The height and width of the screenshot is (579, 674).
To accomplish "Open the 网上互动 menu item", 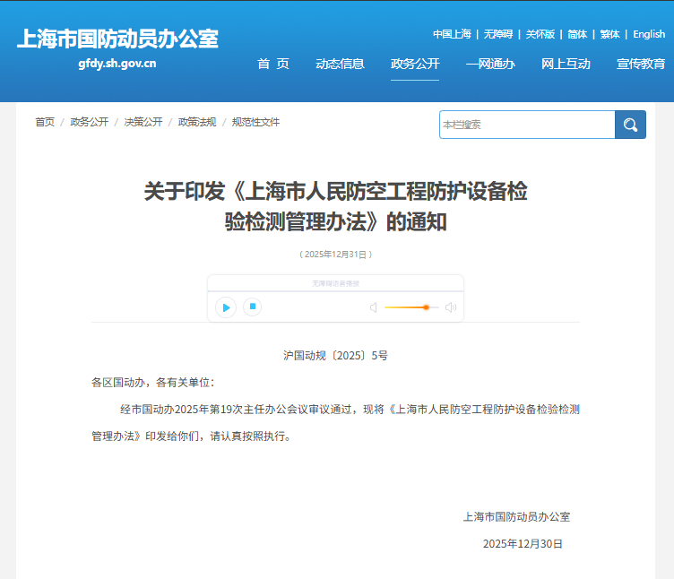I will [x=566, y=64].
